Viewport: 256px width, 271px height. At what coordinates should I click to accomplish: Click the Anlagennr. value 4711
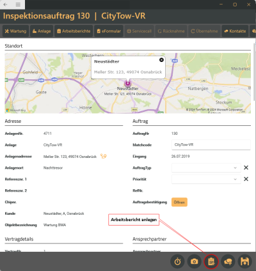pyautogui.click(x=47, y=134)
